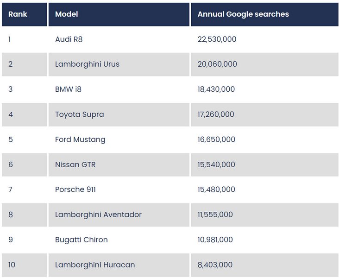Click rank number 10 cell

(12, 265)
